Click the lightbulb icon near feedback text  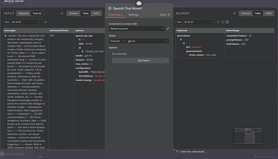(x=177, y=151)
